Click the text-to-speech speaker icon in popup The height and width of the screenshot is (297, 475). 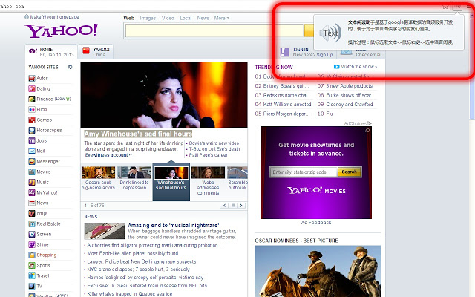pos(330,33)
